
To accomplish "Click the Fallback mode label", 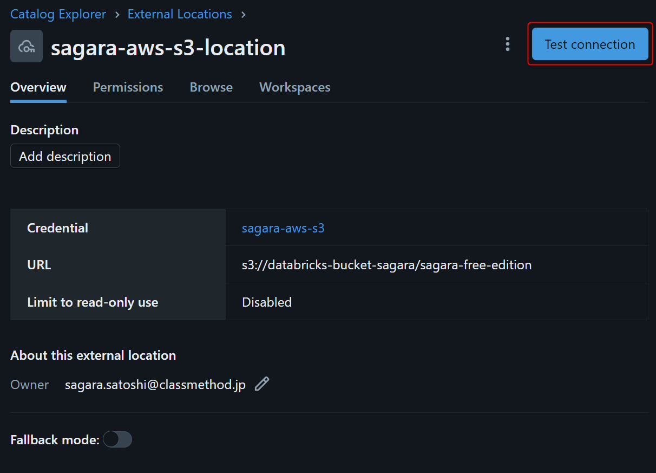I will (x=55, y=440).
